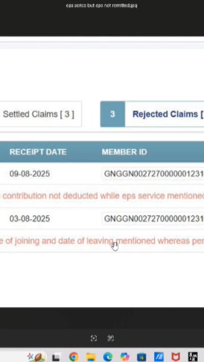Select the Member ID field dated 09-08-2025
This screenshot has height=362, width=204.
click(153, 174)
